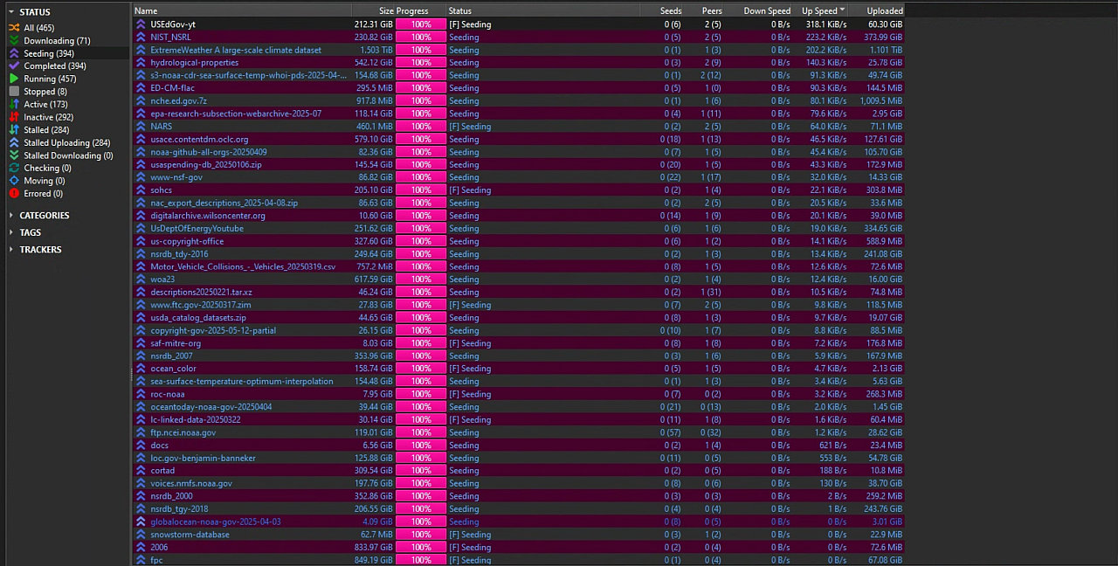Image resolution: width=1118 pixels, height=566 pixels.
Task: Click the Inactive filter red icon
Action: 14,117
